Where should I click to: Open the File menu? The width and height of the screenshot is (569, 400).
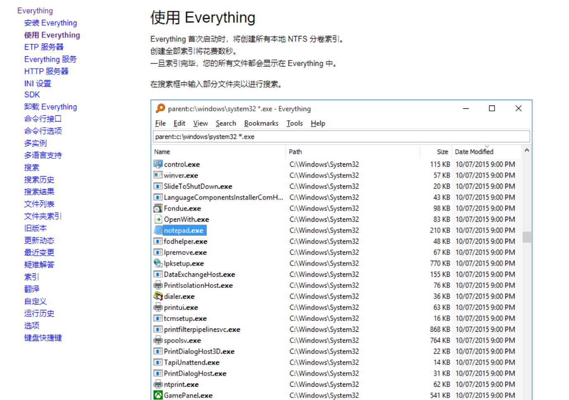[x=160, y=123]
